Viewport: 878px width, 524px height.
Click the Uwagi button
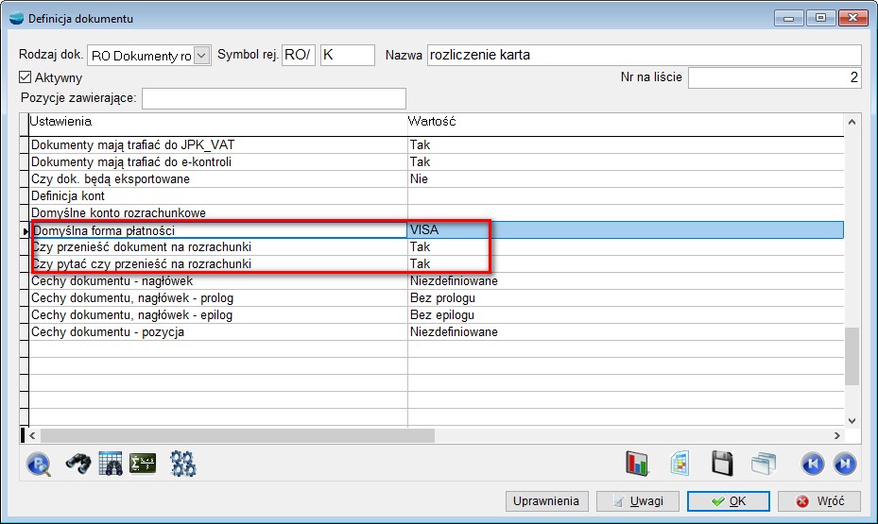click(638, 501)
